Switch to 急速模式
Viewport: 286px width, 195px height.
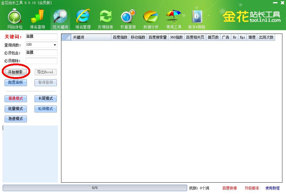coord(15,119)
